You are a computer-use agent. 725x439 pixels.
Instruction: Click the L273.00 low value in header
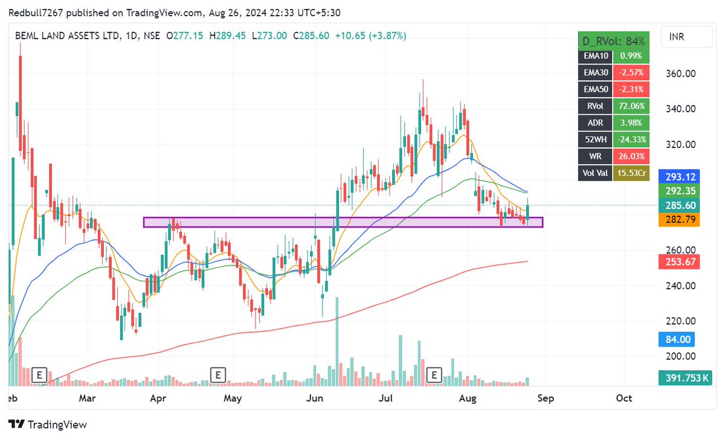coord(268,36)
